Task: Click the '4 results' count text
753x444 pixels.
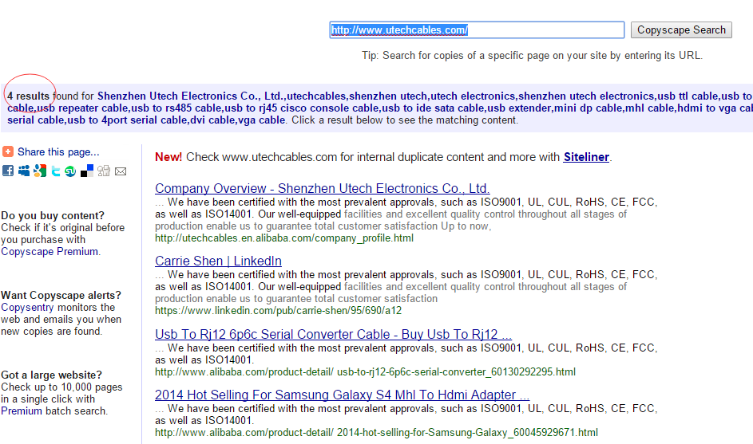Action: pos(28,96)
